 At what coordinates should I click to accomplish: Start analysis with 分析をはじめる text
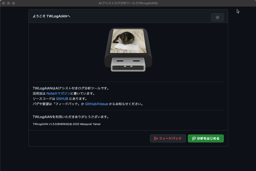(208, 138)
